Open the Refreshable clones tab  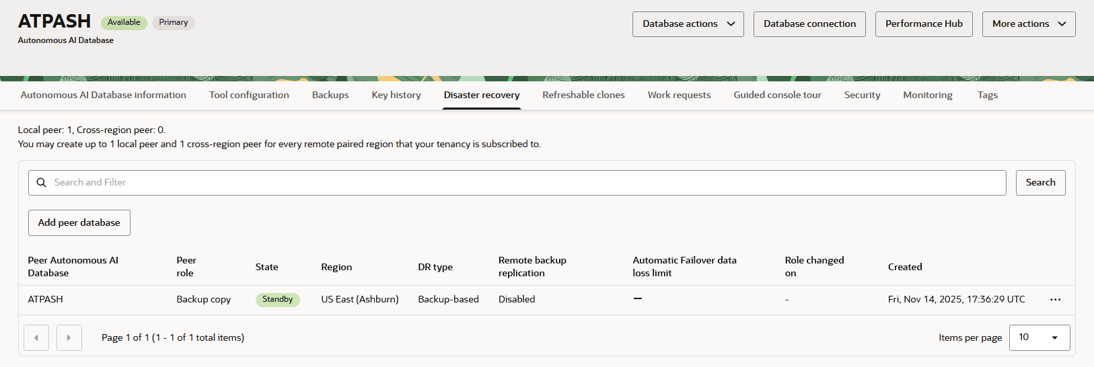click(583, 95)
